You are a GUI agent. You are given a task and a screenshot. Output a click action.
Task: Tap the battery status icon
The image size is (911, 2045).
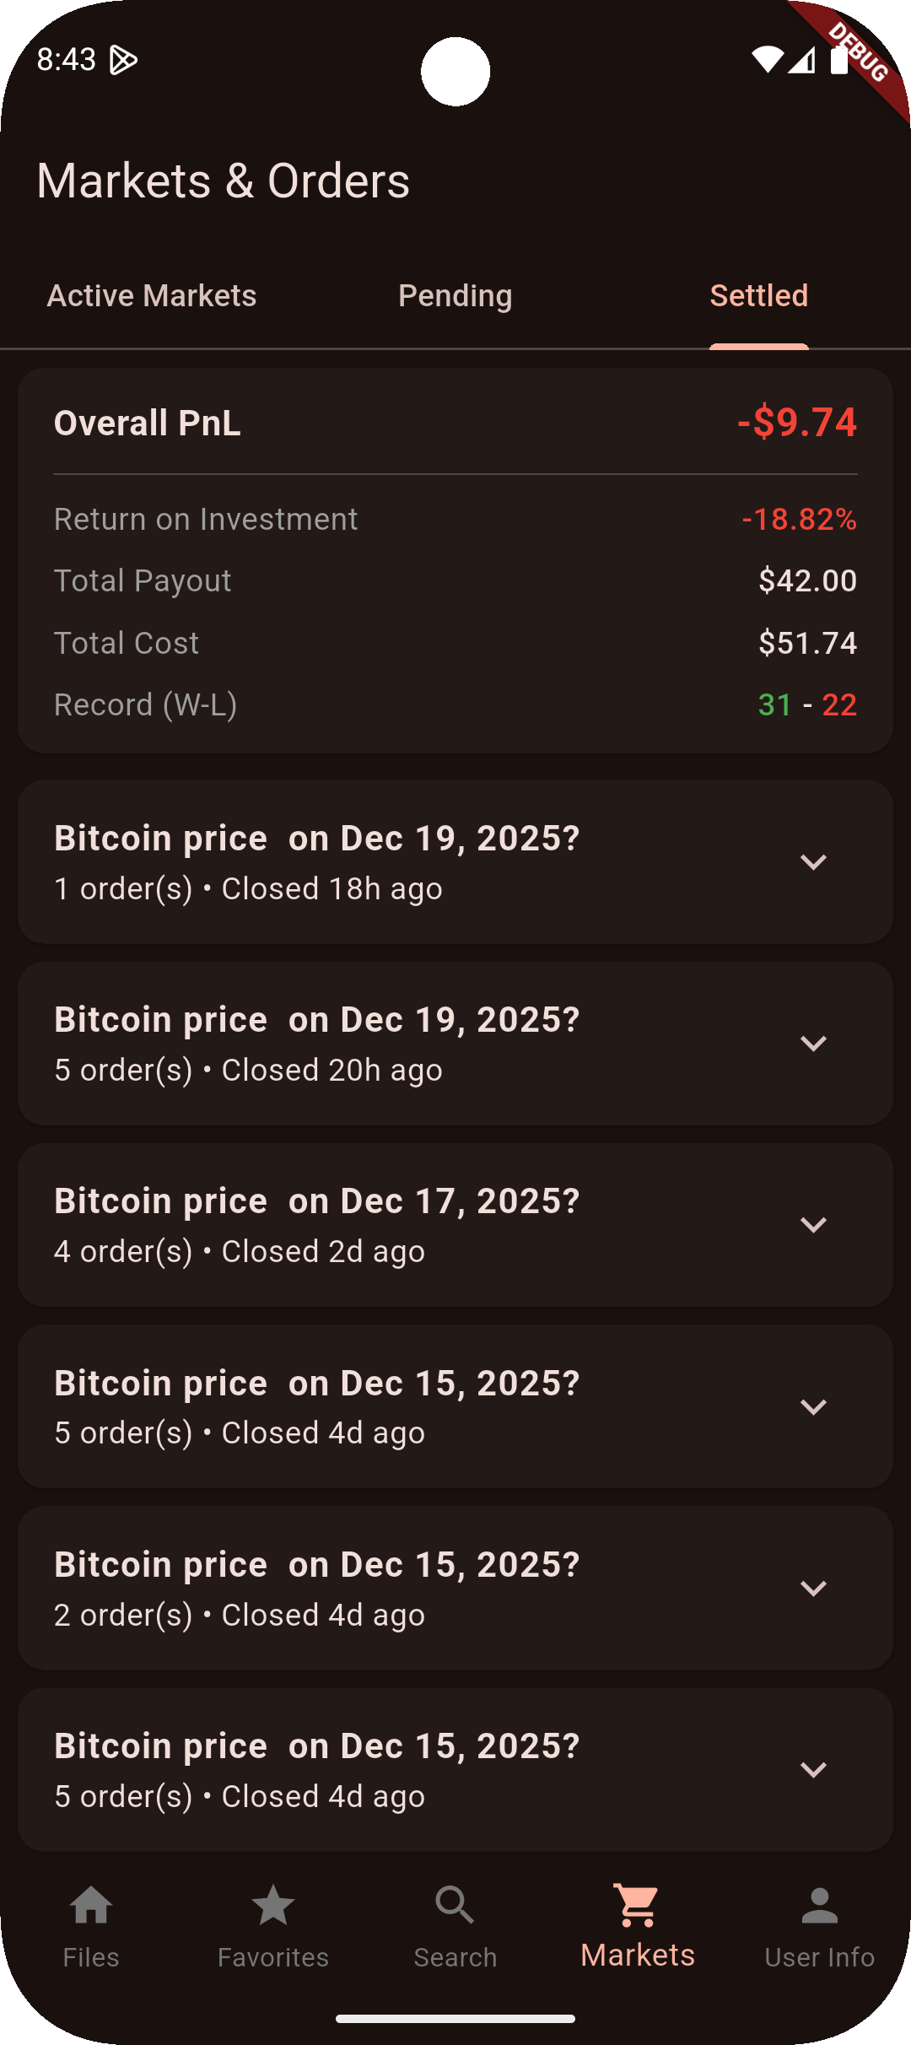pos(838,60)
